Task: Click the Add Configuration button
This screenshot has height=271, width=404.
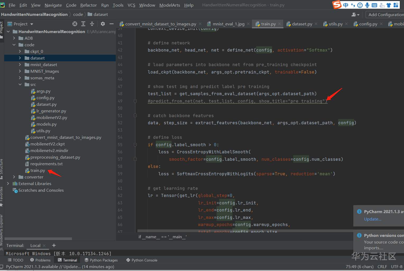Action: [x=385, y=15]
